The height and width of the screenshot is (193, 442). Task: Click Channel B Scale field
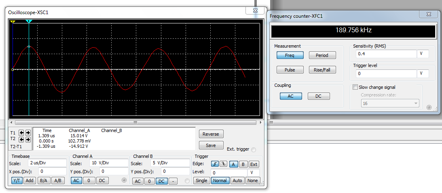pyautogui.click(x=170, y=163)
